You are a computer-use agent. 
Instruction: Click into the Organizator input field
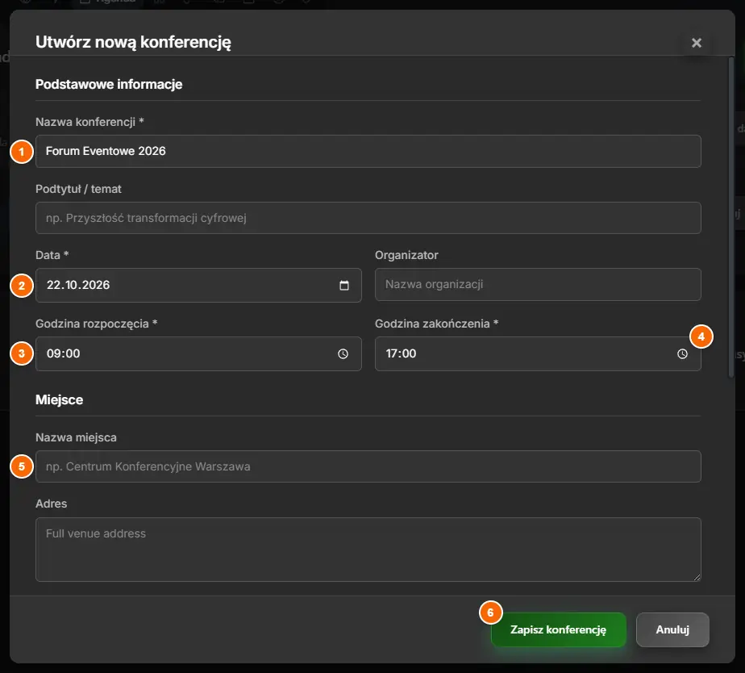click(538, 284)
